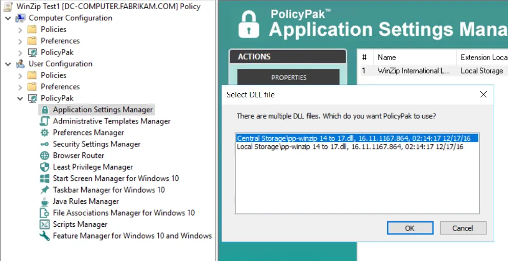The width and height of the screenshot is (508, 261).
Task: Click the WinZip Test1 policy scroll icon
Action: click(8, 7)
